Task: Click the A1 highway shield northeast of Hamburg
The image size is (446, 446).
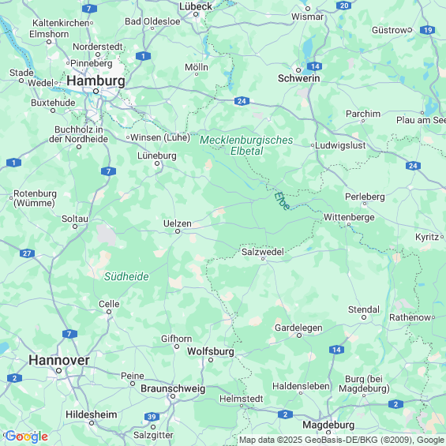Action: click(143, 56)
